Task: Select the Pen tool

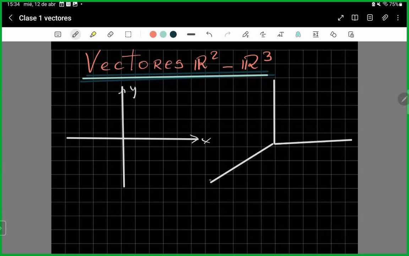Action: (x=75, y=34)
